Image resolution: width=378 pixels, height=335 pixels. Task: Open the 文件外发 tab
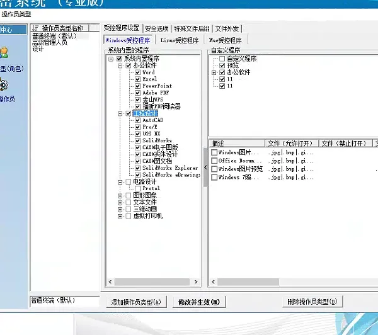(227, 29)
